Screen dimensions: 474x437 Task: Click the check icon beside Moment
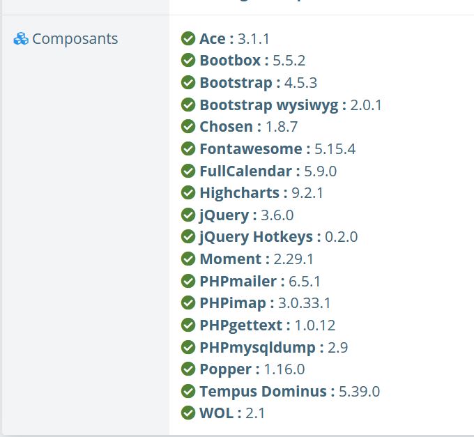click(188, 259)
